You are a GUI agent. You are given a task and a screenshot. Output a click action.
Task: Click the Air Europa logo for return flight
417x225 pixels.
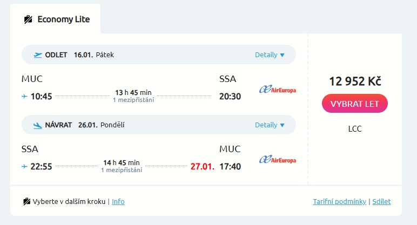(x=278, y=159)
